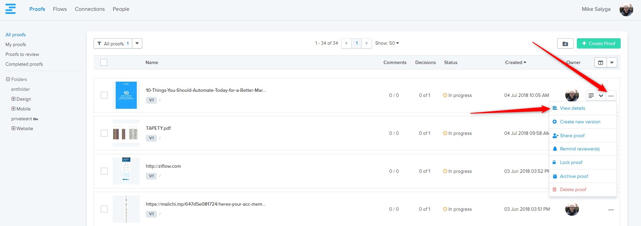The height and width of the screenshot is (226, 641).
Task: Check the box for TAPETY.pdf proof
Action: tap(104, 133)
